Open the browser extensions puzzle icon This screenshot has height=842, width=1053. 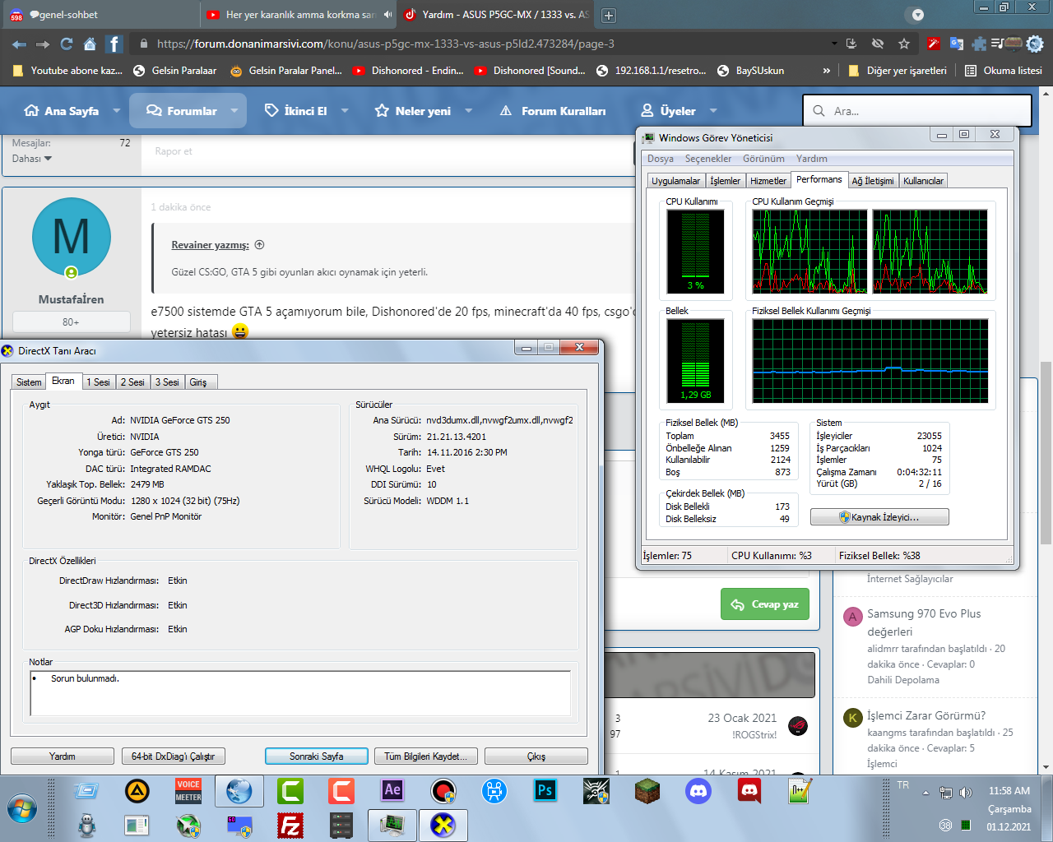[979, 44]
